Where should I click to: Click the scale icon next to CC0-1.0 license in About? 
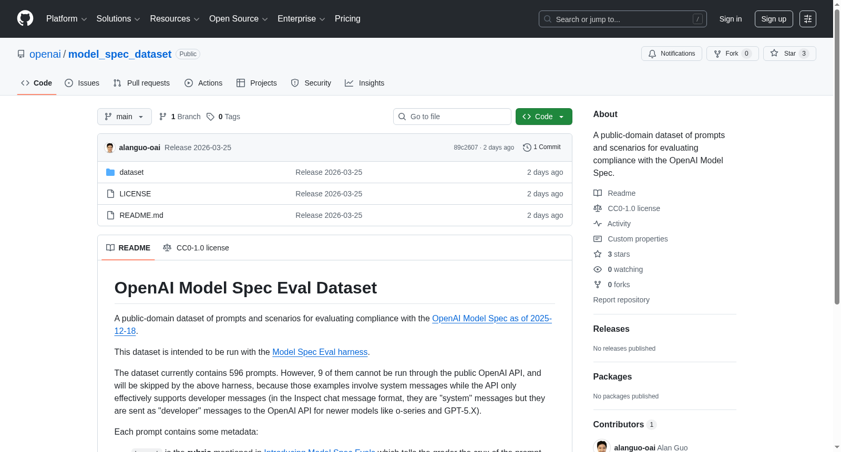click(598, 208)
